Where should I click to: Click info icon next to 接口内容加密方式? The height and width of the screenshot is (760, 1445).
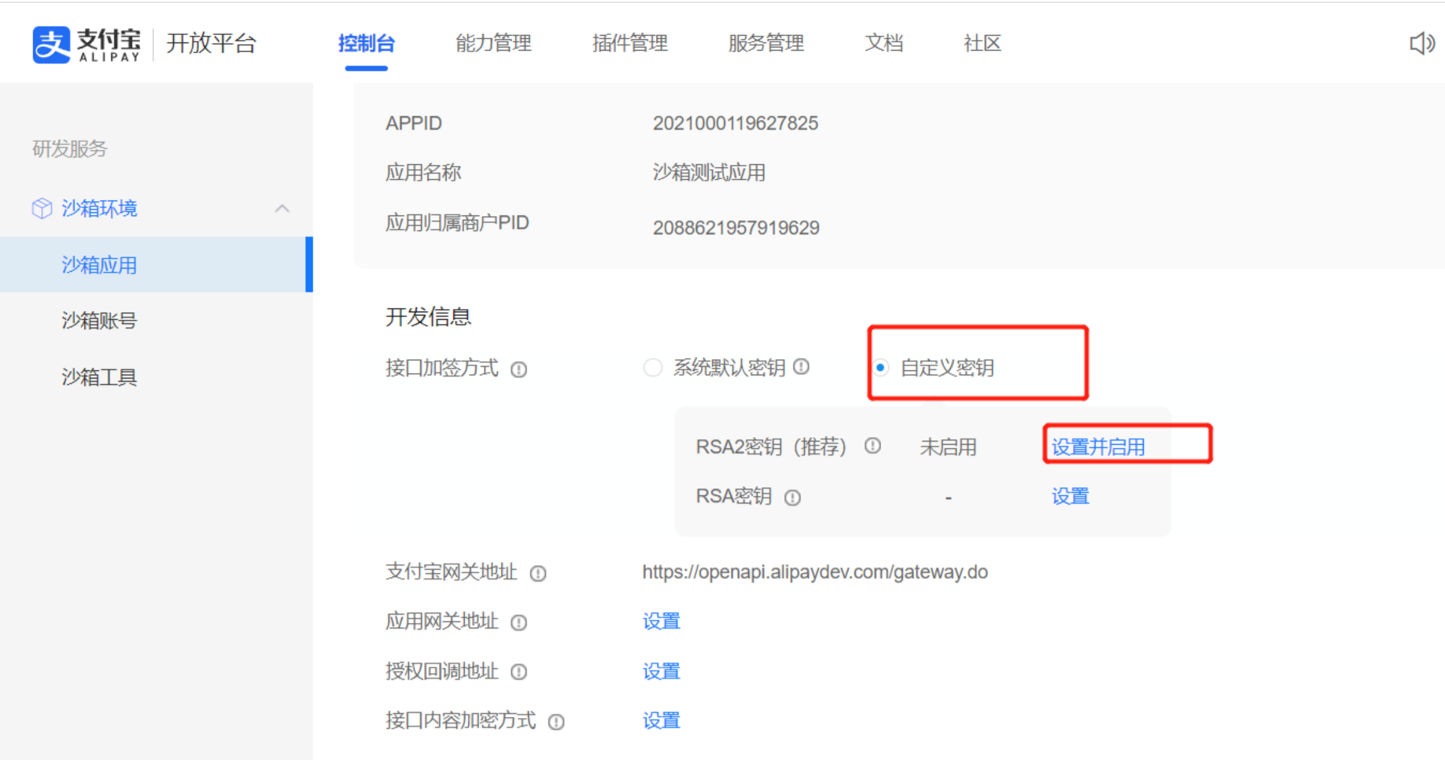556,722
